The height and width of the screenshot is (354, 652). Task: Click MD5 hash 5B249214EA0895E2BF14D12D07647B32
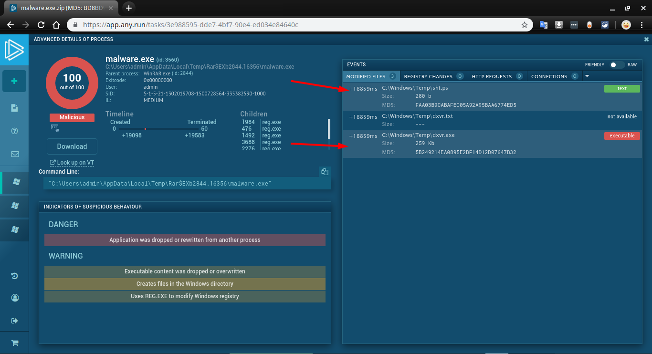click(x=466, y=153)
